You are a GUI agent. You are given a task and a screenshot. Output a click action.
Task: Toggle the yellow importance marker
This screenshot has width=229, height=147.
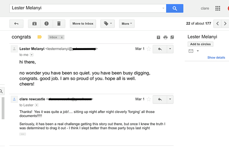pos(40,37)
